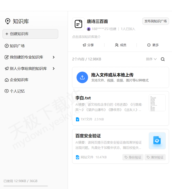The width and height of the screenshot is (172, 189).
Task: Open 个人记忆 in the sidebar
Action: click(x=17, y=91)
